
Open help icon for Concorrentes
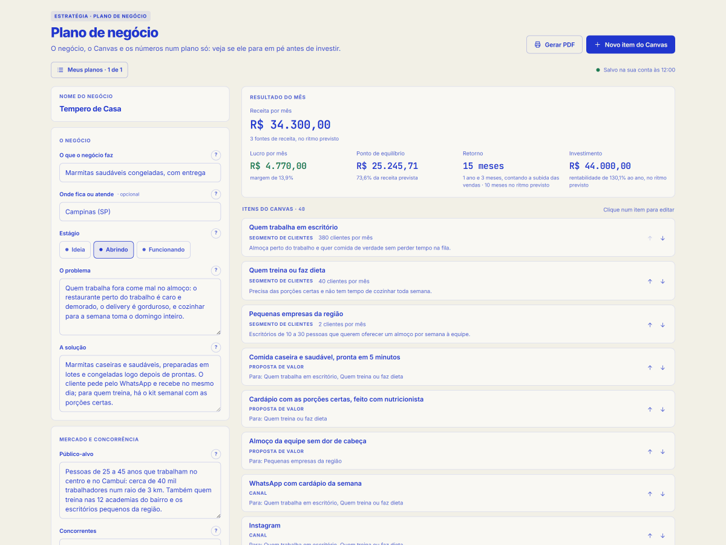(216, 531)
